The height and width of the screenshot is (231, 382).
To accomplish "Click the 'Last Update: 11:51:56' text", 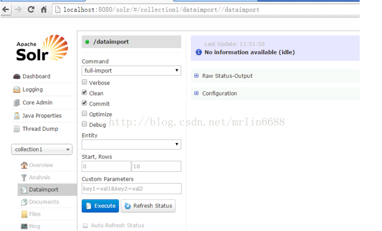I will (234, 44).
